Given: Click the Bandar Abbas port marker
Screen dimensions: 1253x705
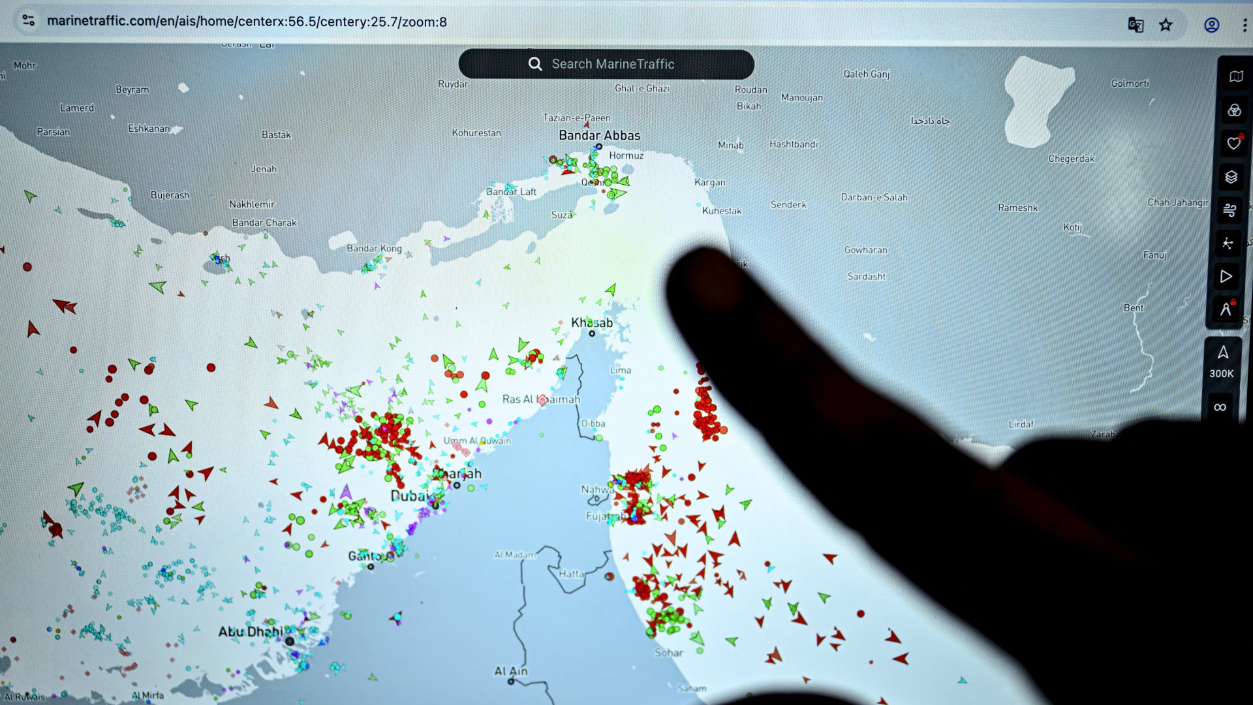Looking at the screenshot, I should [598, 147].
